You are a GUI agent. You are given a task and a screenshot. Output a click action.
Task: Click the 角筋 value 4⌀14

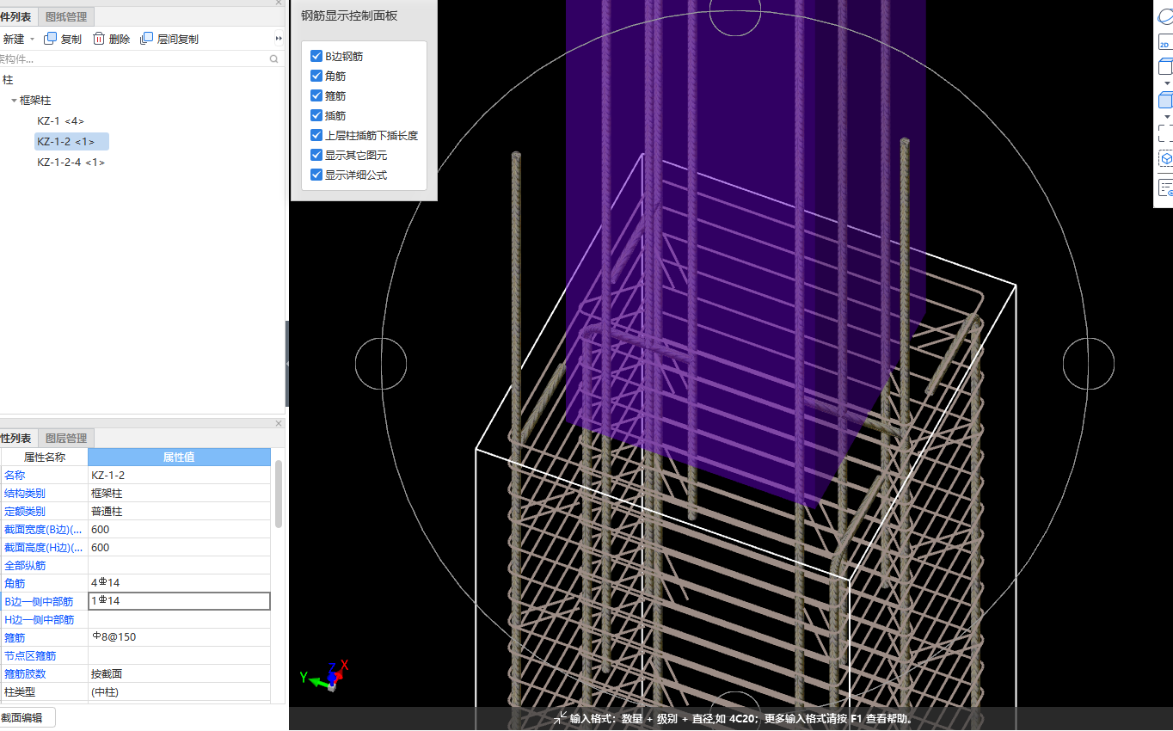click(x=180, y=583)
